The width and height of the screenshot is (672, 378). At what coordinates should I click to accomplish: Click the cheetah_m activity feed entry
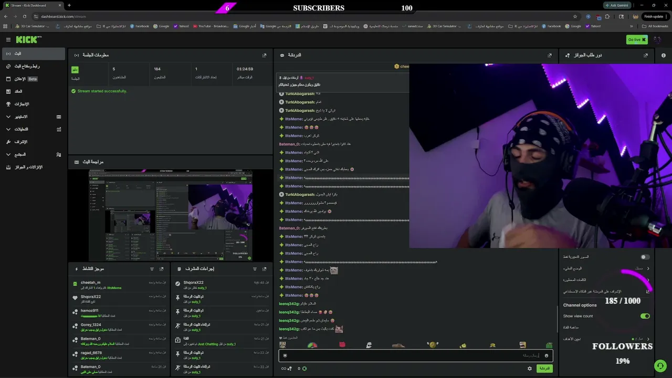119,285
